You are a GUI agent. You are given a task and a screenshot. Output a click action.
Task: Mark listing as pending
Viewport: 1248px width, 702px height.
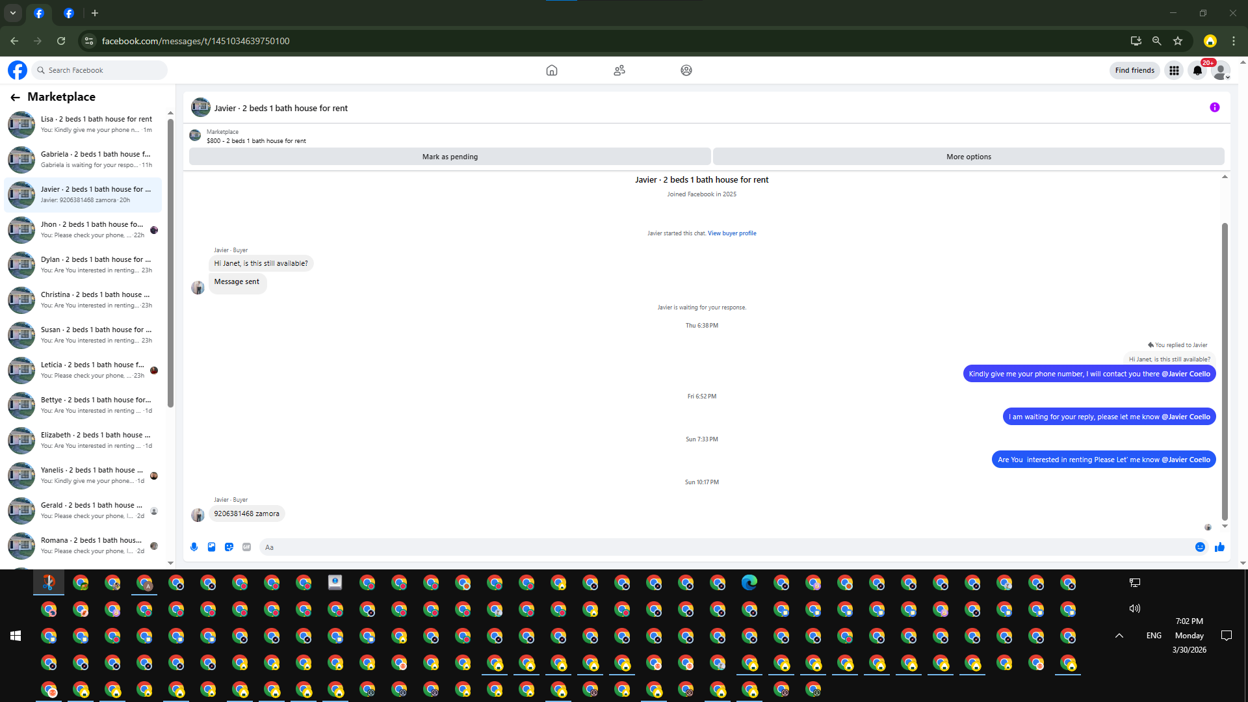pyautogui.click(x=450, y=157)
